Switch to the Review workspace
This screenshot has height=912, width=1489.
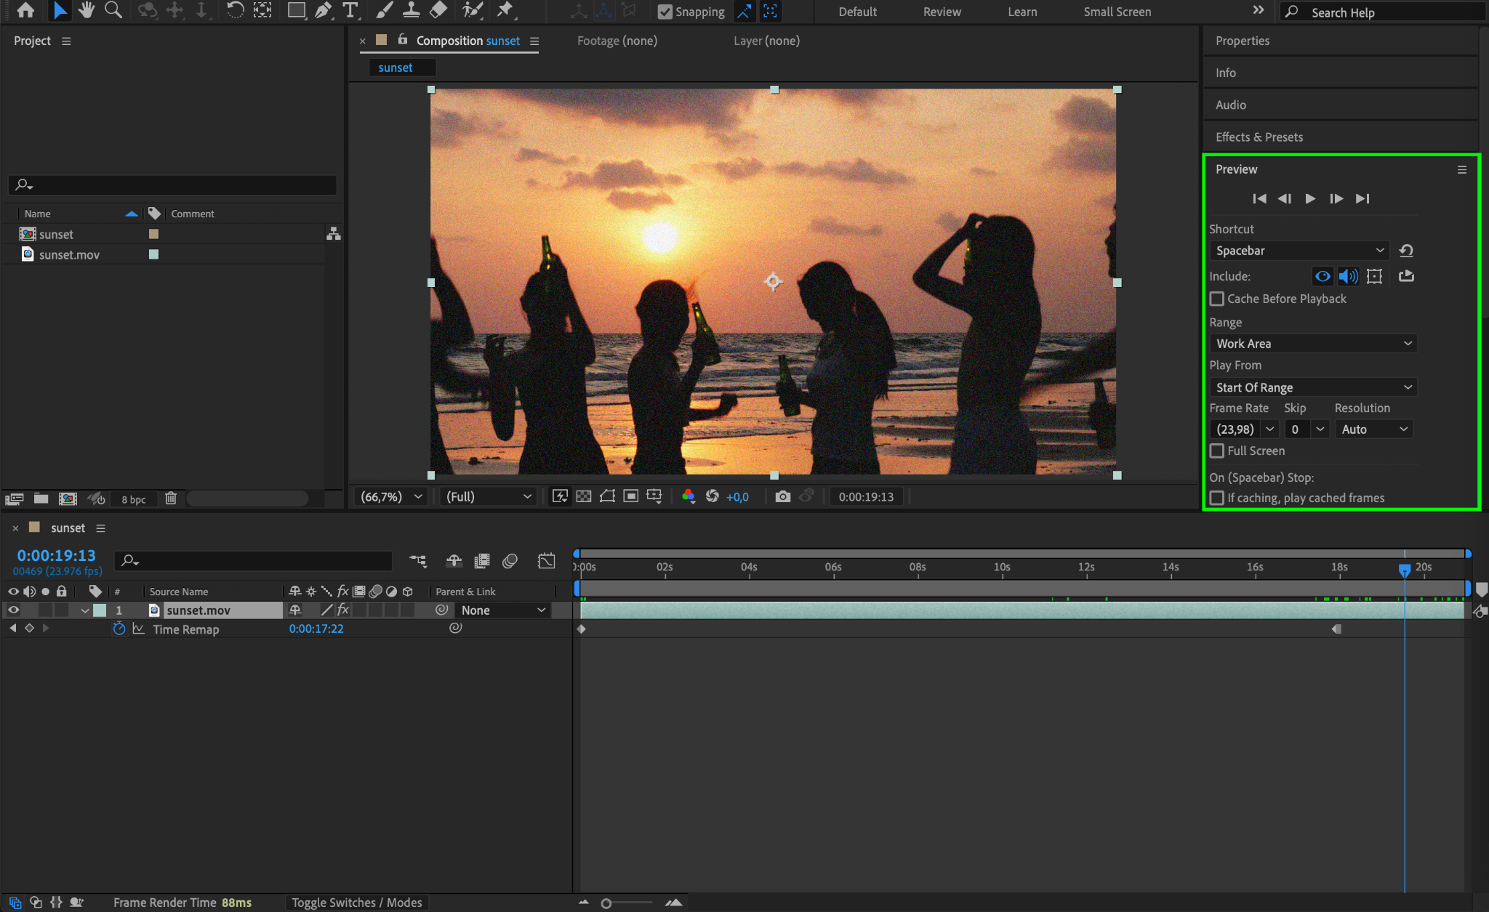[942, 12]
